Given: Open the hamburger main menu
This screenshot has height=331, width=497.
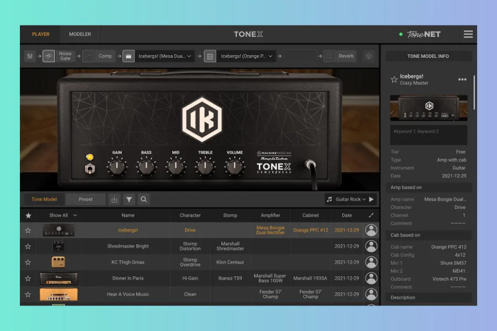Looking at the screenshot, I should [x=468, y=34].
